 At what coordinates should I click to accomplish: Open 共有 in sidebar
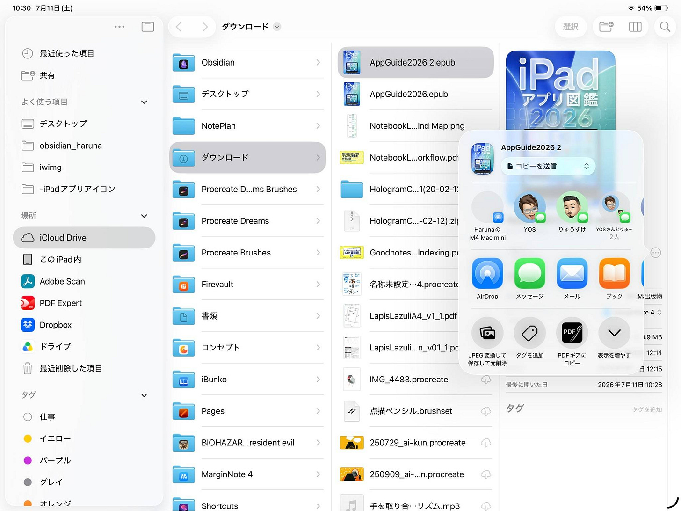tap(84, 75)
